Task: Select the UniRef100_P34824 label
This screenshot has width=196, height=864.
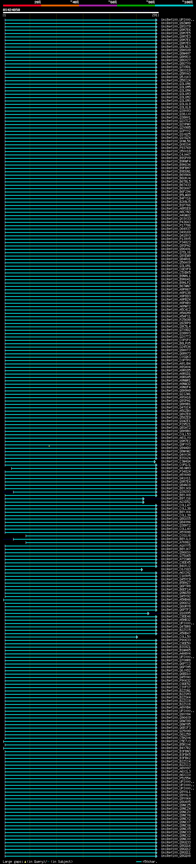Action: coord(175,471)
